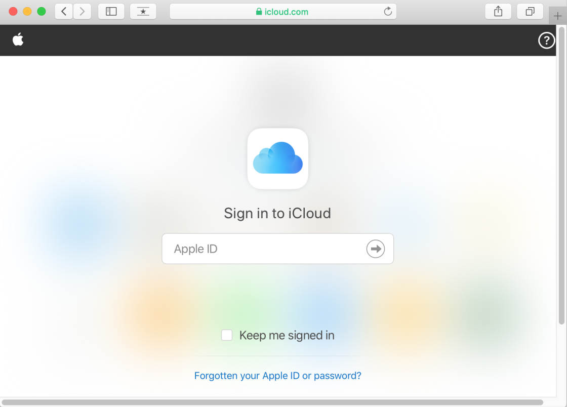Screen dimensions: 567x407
Task: Select the icloud.com address bar
Action: coord(283,12)
